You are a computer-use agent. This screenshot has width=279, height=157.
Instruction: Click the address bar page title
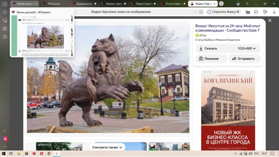[121, 12]
